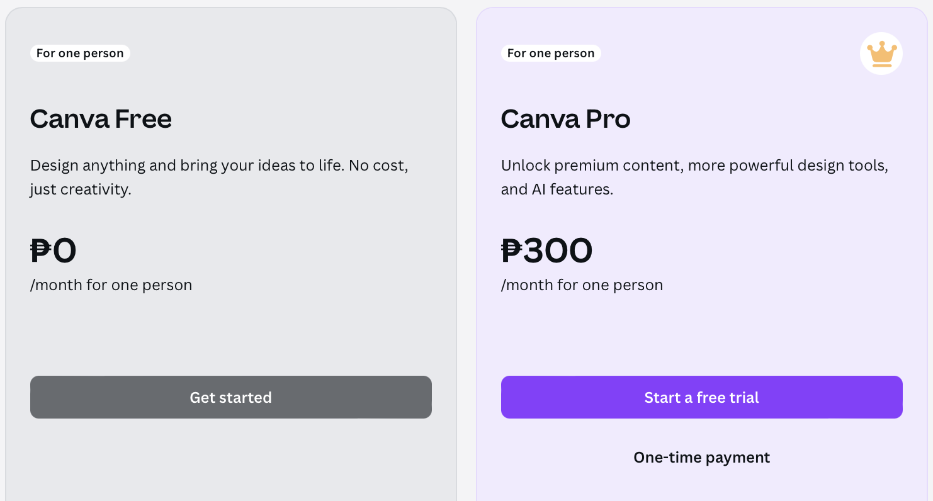This screenshot has height=501, width=933.
Task: Click empty space below the Get started button
Action: click(230, 459)
